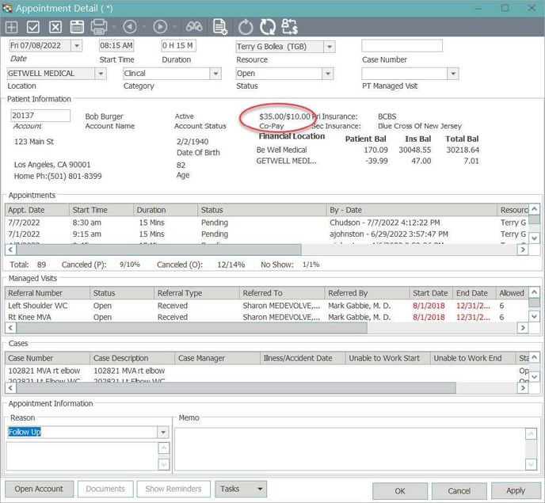
Task: Expand the Status dropdown showing Open
Action: pyautogui.click(x=327, y=74)
